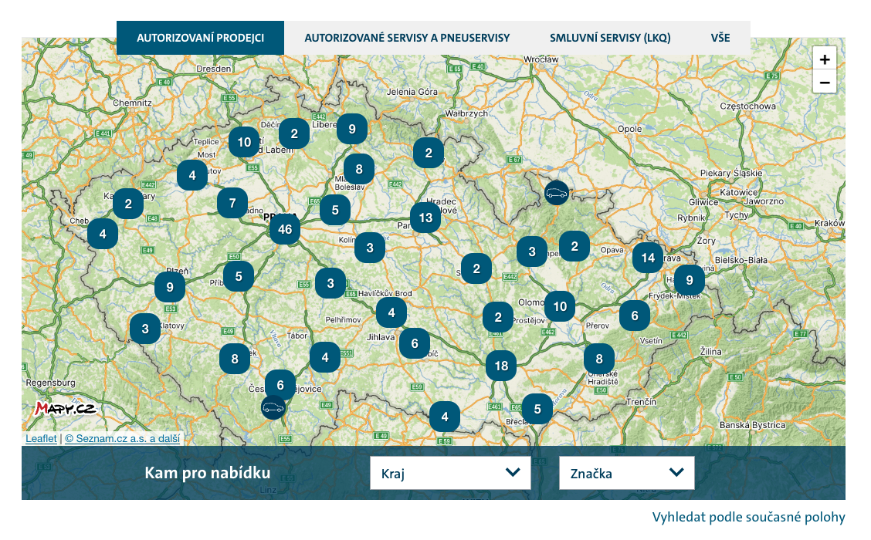Image resolution: width=871 pixels, height=540 pixels.
Task: Open the 2-dealer cluster near Prostějov
Action: click(x=498, y=318)
